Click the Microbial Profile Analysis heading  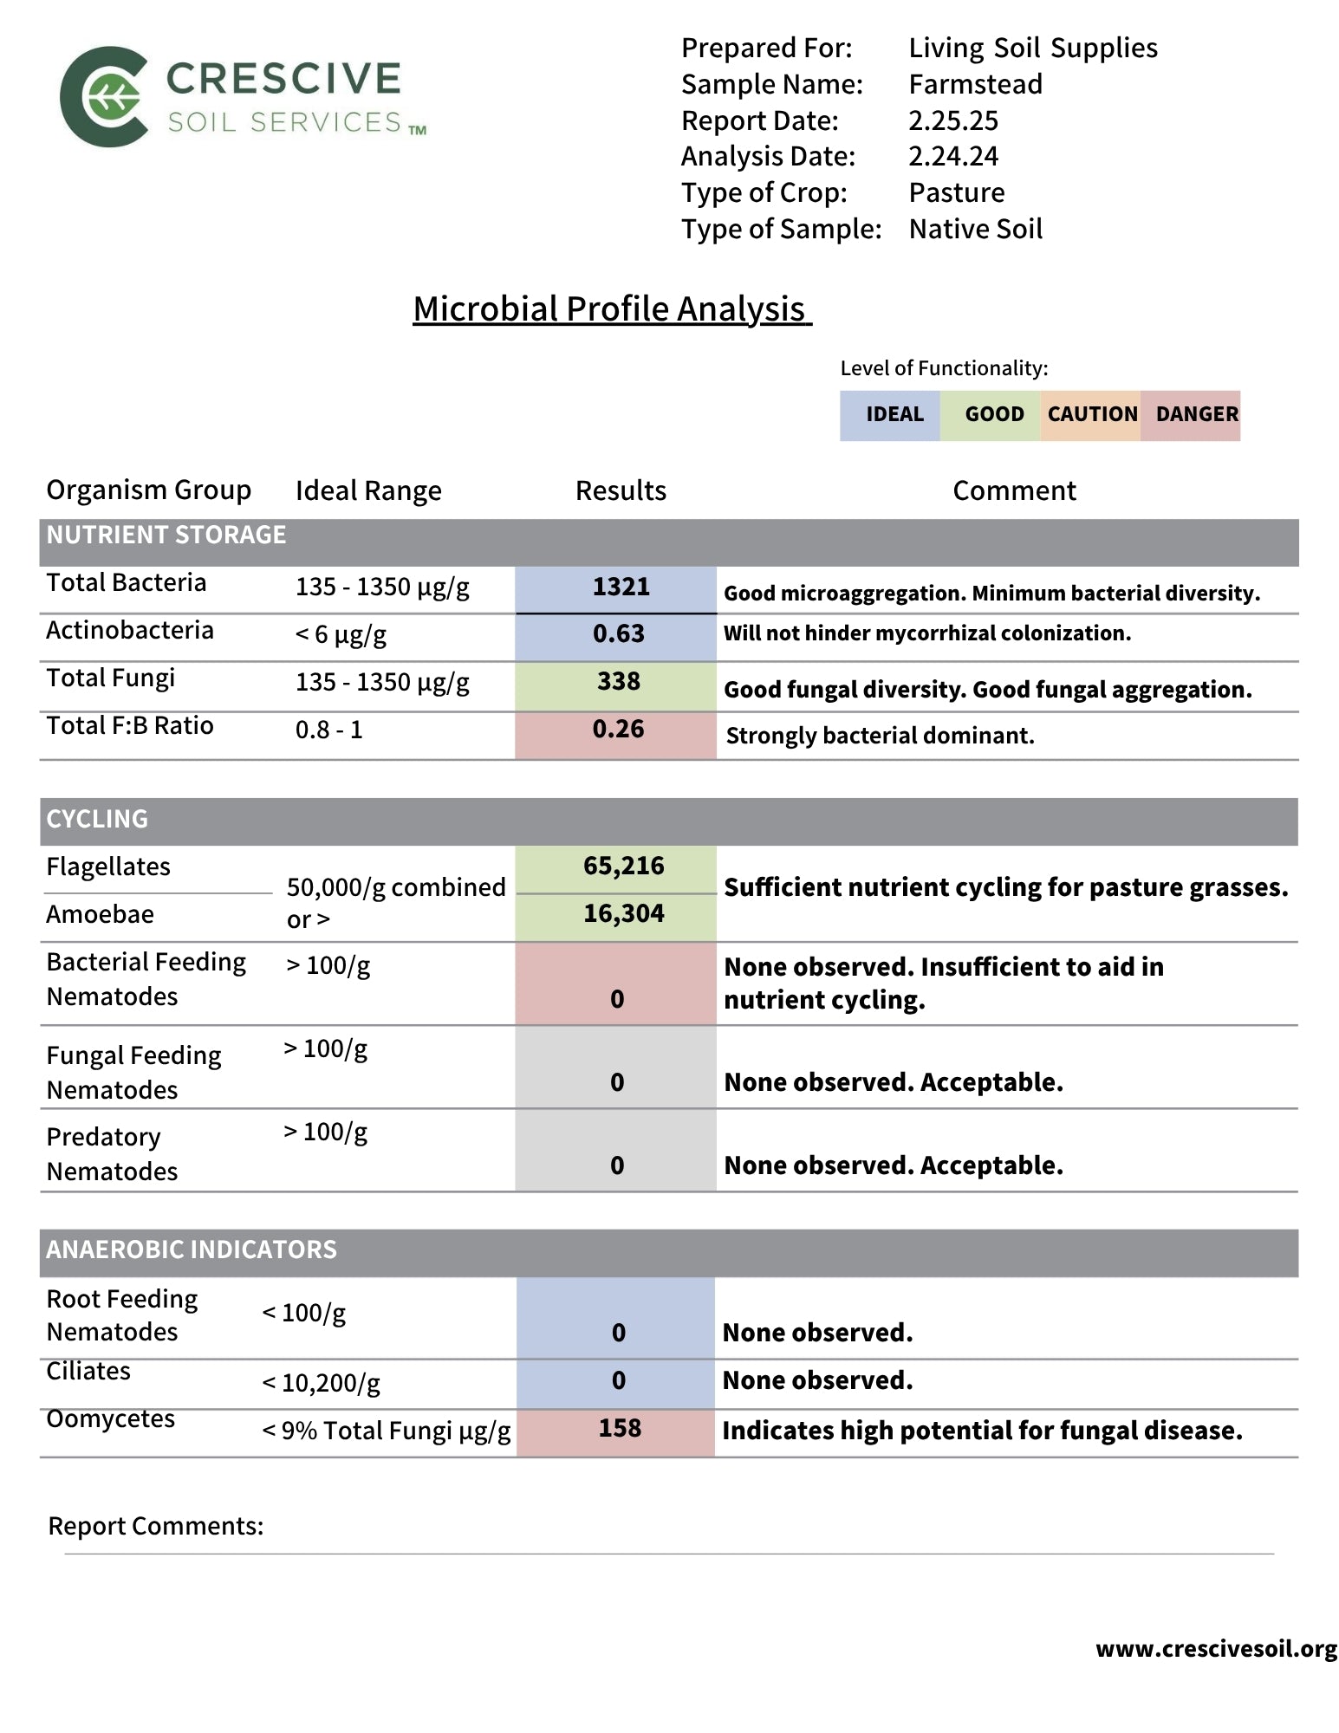point(612,309)
